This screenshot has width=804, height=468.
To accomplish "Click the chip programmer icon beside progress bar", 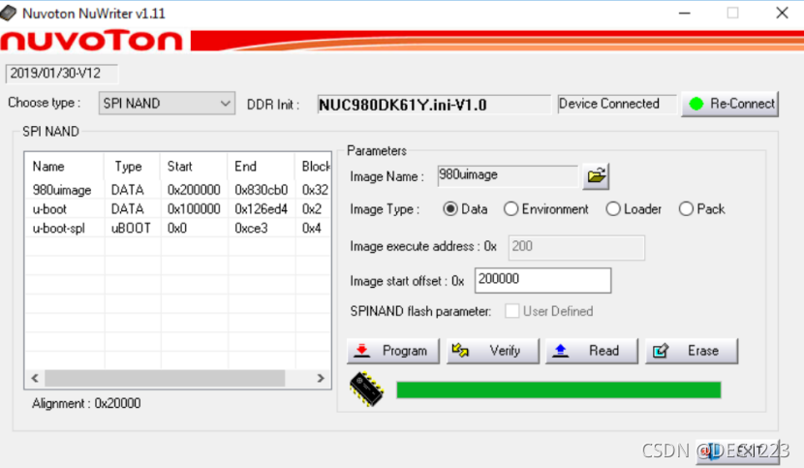I will (366, 390).
